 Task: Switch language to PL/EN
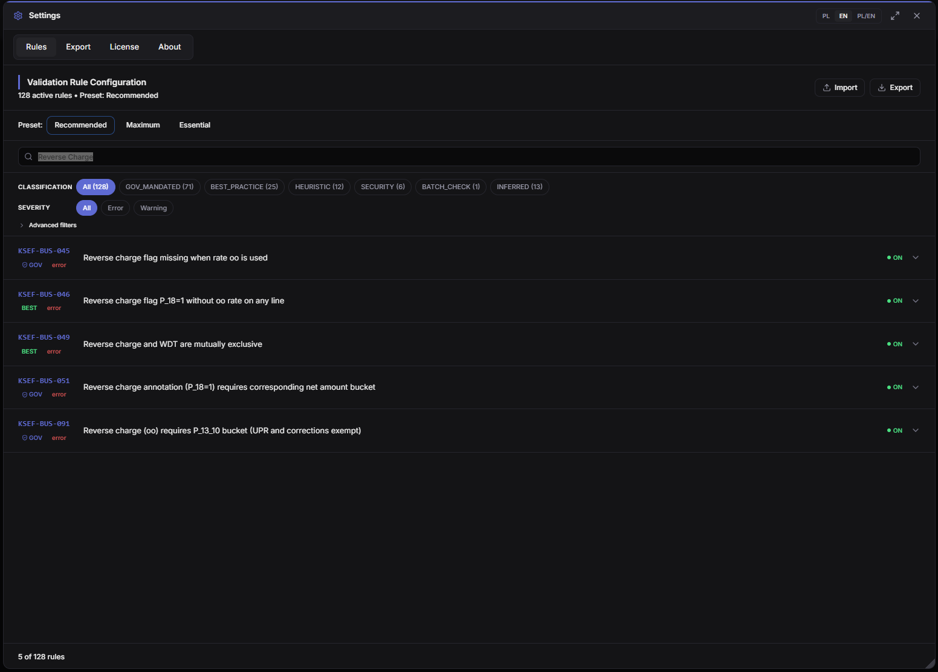point(866,16)
